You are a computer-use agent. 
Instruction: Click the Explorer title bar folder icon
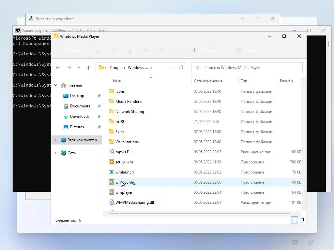(x=56, y=36)
